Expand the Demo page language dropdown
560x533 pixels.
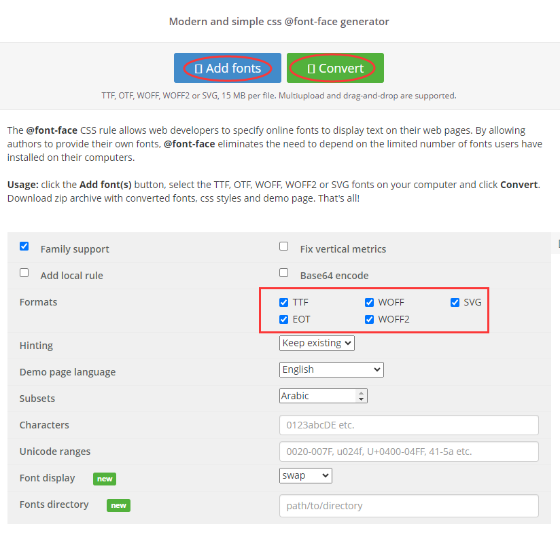pos(332,370)
